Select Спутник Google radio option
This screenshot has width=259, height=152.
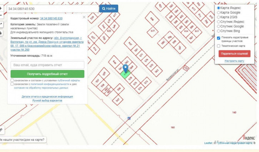(219, 26)
